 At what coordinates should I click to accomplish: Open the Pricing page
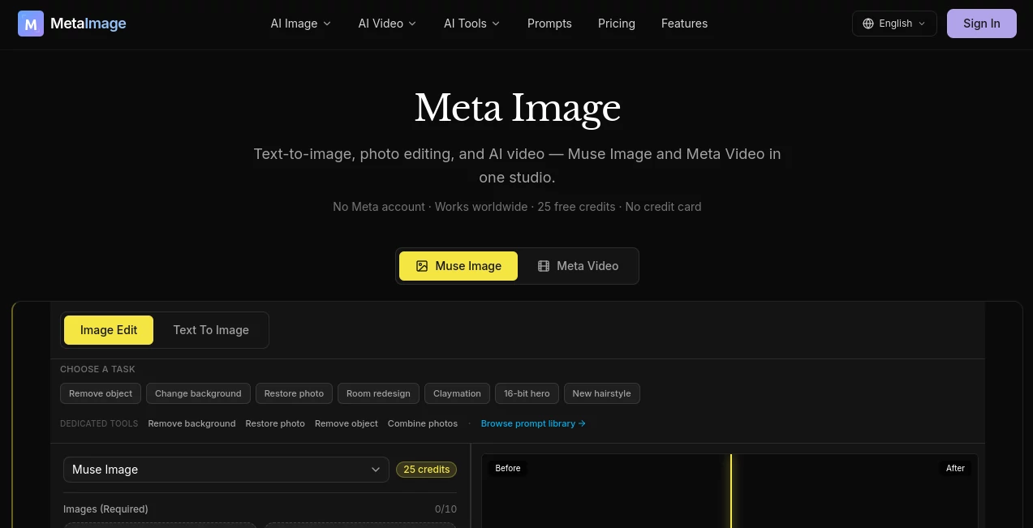click(x=617, y=24)
